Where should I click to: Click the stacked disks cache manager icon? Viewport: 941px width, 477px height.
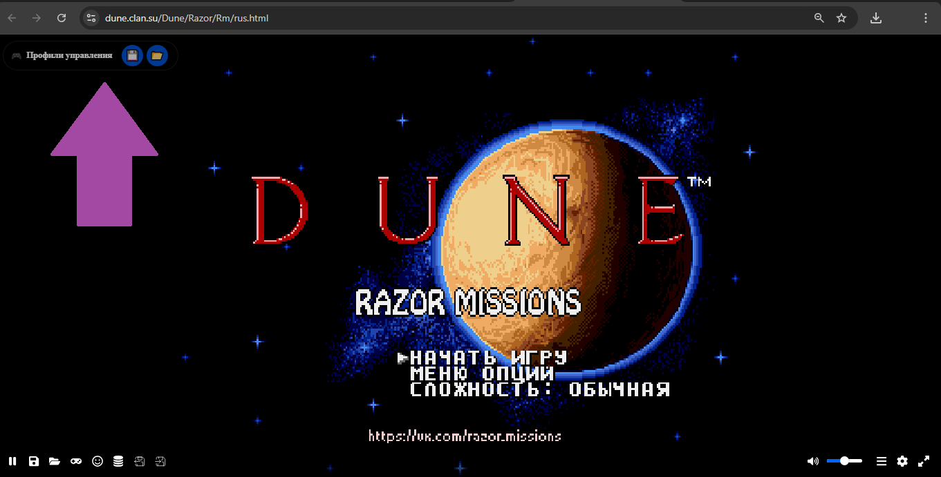118,461
